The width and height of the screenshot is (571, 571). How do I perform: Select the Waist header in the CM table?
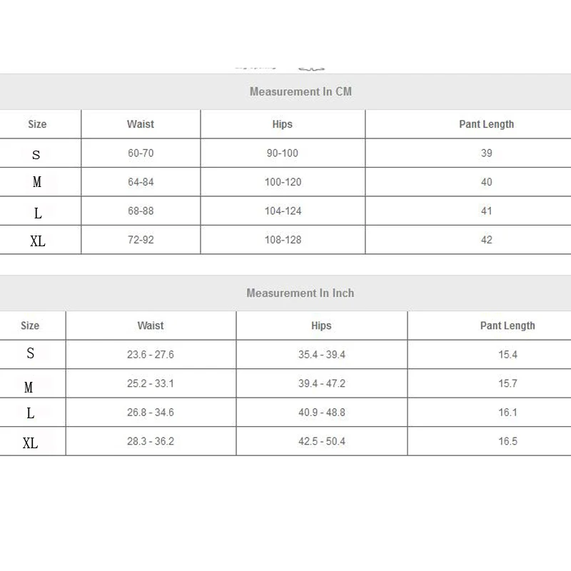[x=141, y=124]
